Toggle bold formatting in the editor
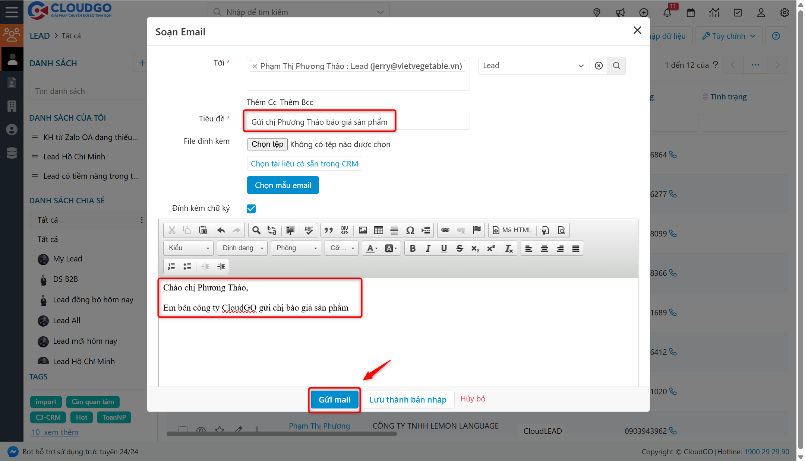Viewport: 805px width, 461px height. tap(412, 248)
